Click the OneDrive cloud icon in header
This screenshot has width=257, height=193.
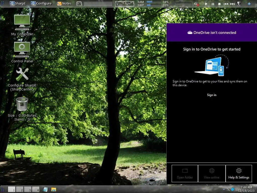[190, 32]
